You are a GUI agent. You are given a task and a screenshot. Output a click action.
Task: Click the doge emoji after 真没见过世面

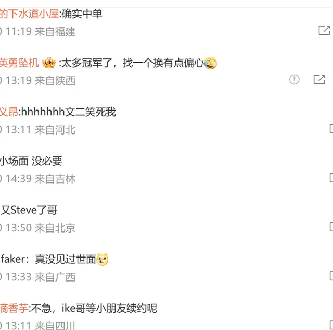pyautogui.click(x=103, y=260)
